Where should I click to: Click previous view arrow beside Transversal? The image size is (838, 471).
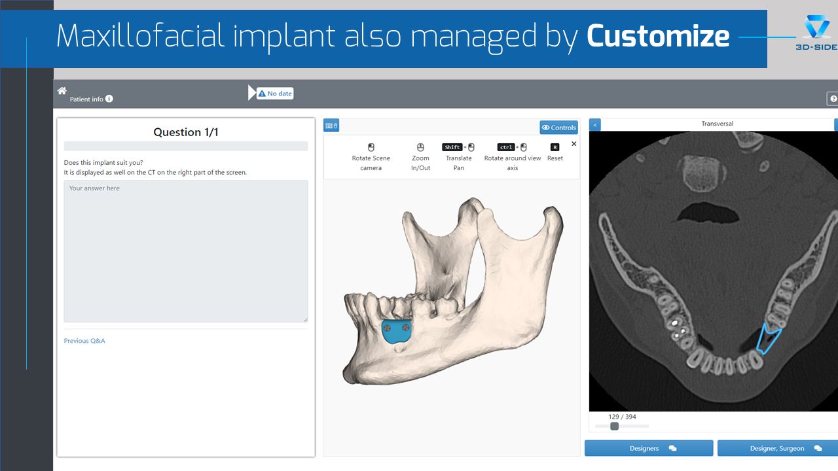pos(594,124)
